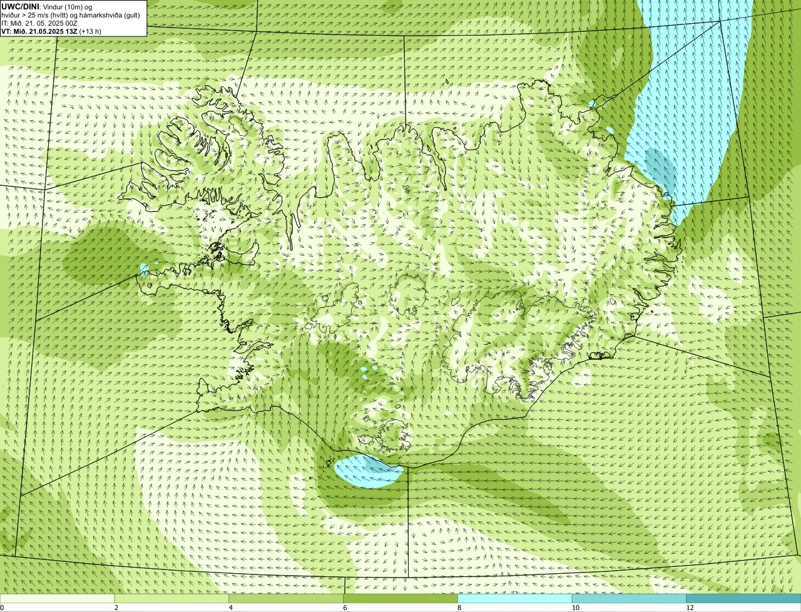Click the dark green 6–8 m/s legend segment
This screenshot has height=612, width=801.
[400, 599]
